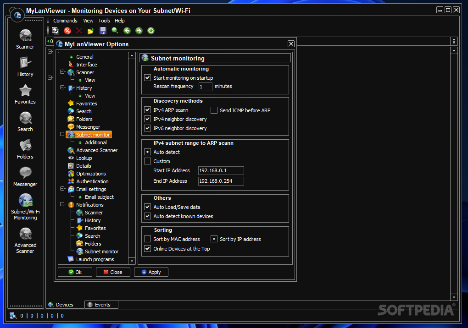Viewport: 468px width, 328px height.
Task: Toggle Auto detect known devices checkbox
Action: pyautogui.click(x=147, y=216)
